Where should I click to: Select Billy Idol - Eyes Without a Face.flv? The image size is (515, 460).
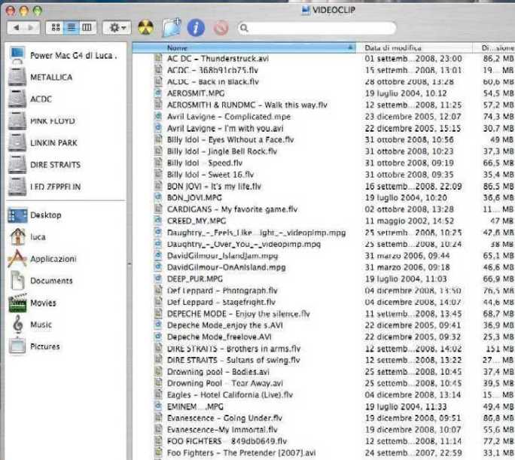coord(230,140)
